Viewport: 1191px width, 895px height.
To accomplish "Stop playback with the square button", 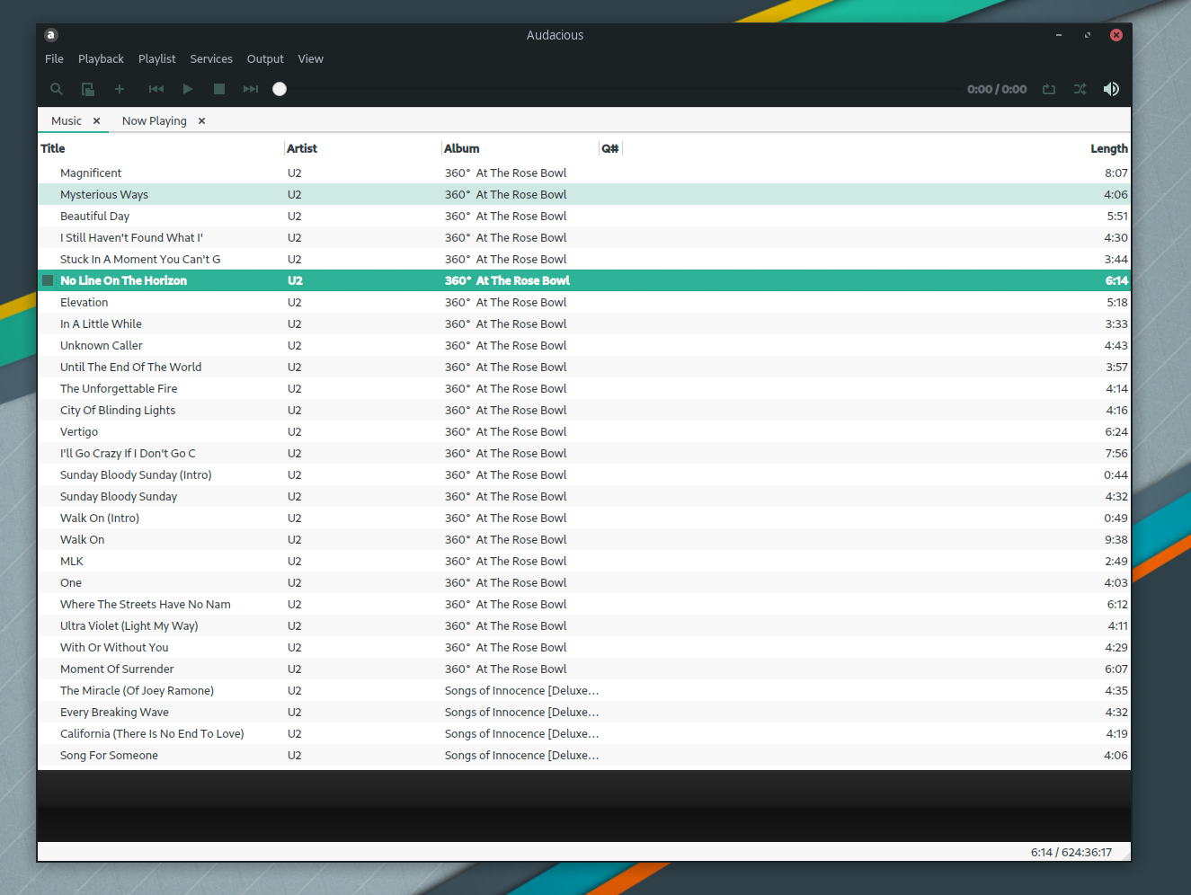I will (x=219, y=89).
